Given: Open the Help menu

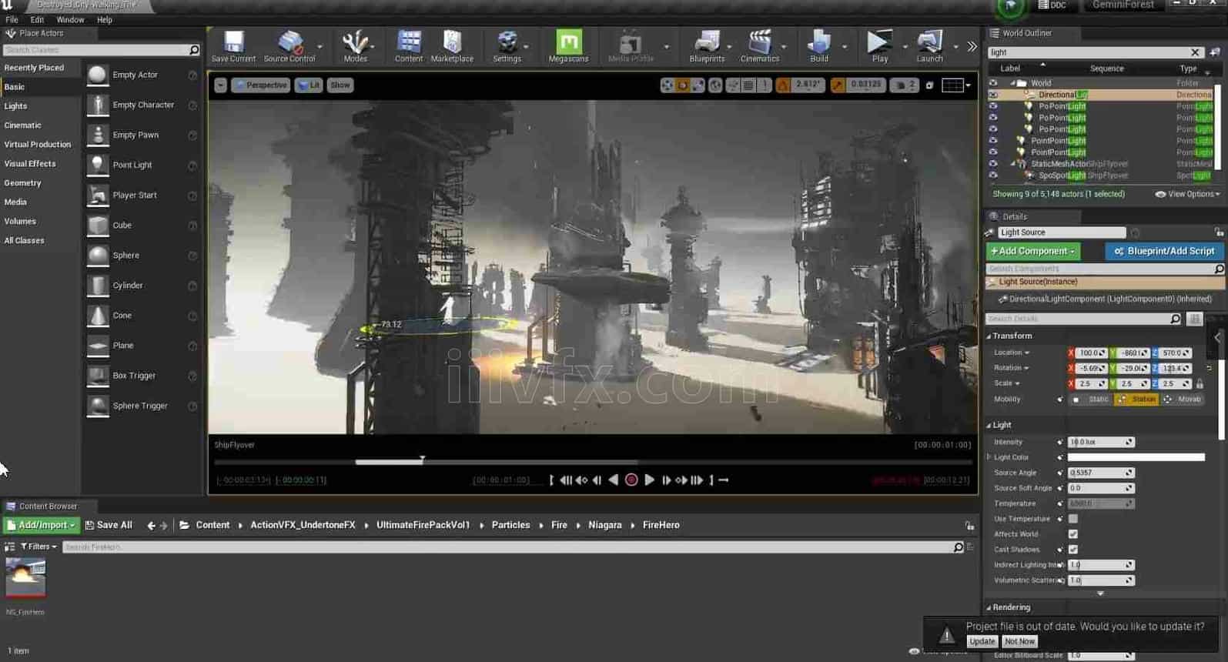Looking at the screenshot, I should 105,20.
